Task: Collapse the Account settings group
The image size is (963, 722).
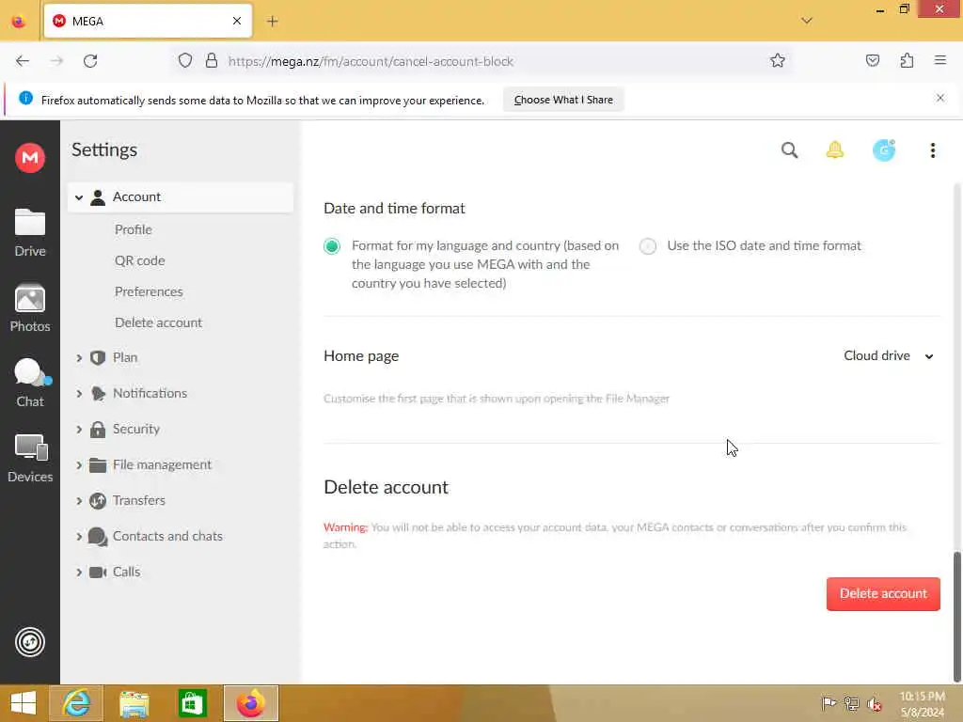Action: pyautogui.click(x=79, y=197)
